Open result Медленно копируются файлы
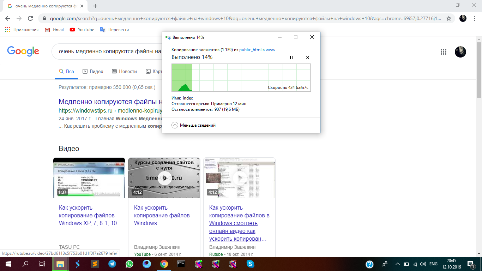Screen dimensions: 482x271 (x=110, y=102)
